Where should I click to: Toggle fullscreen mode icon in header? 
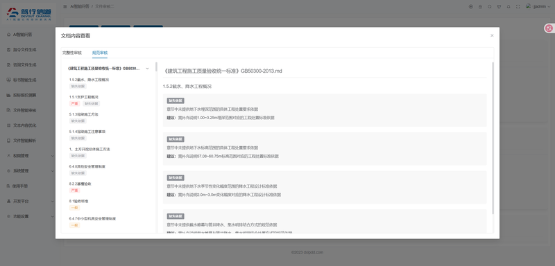(x=518, y=7)
